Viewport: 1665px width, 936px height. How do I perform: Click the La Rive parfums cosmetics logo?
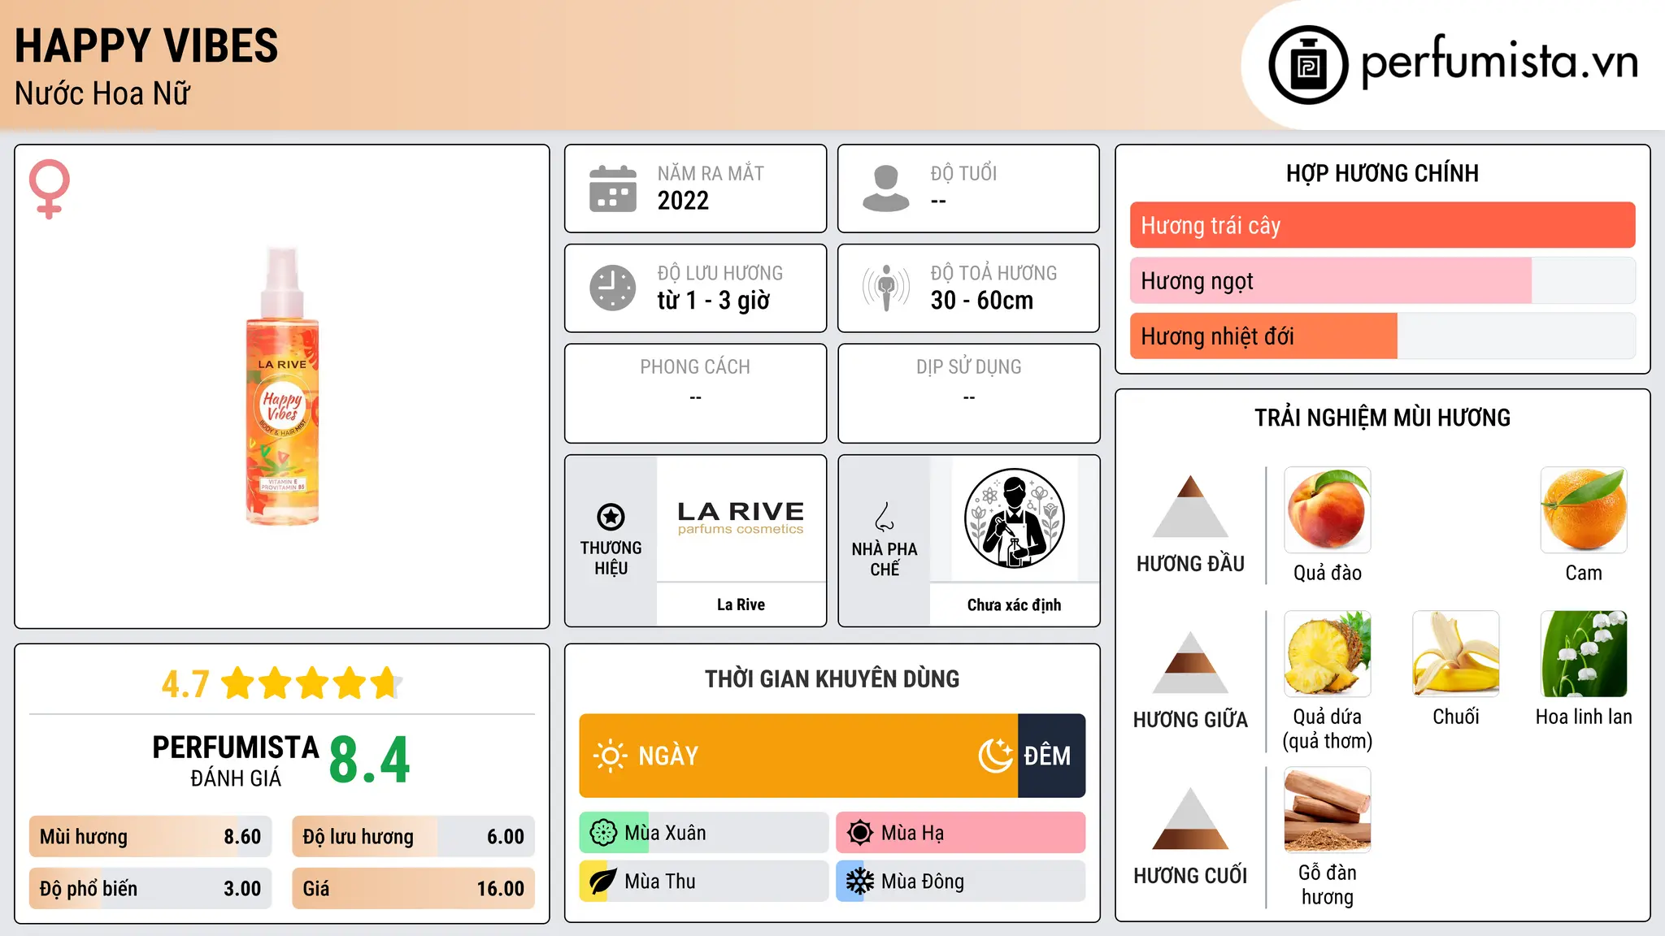741,518
